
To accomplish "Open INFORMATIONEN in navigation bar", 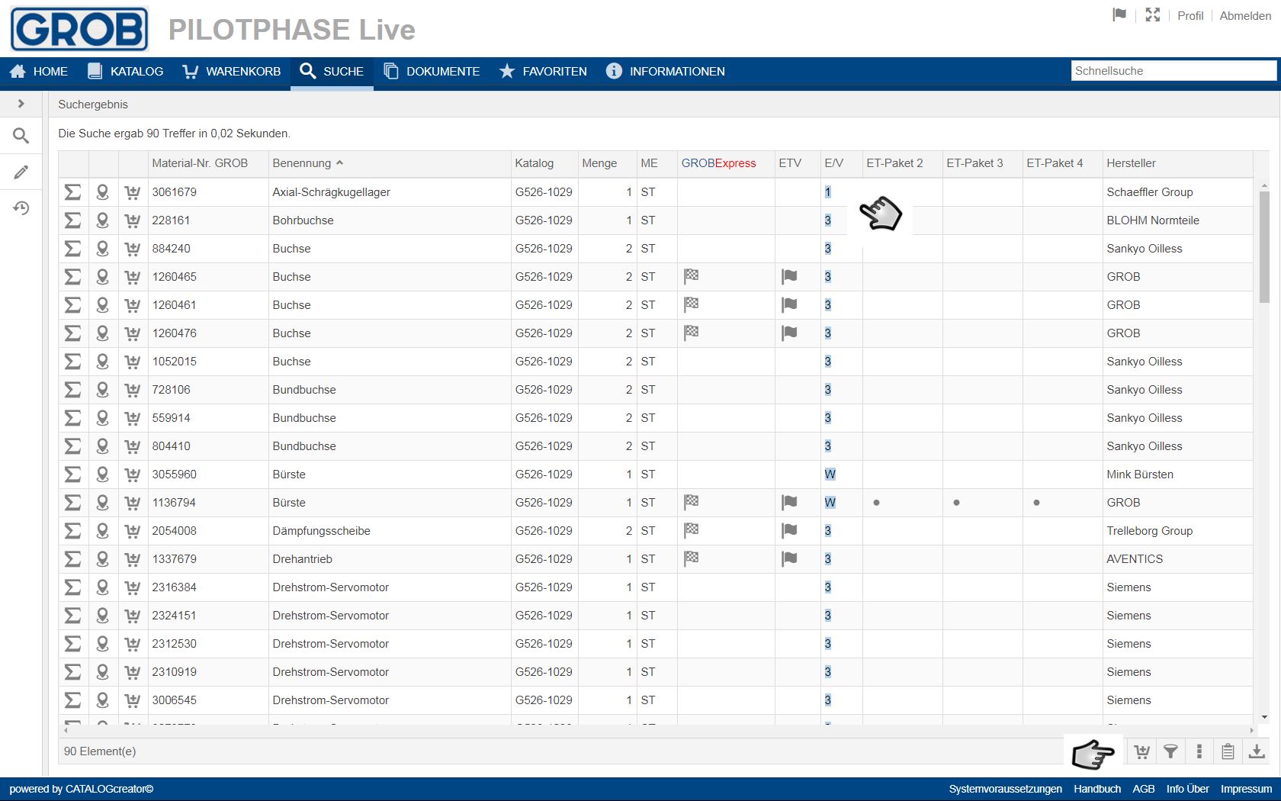I will tap(666, 71).
